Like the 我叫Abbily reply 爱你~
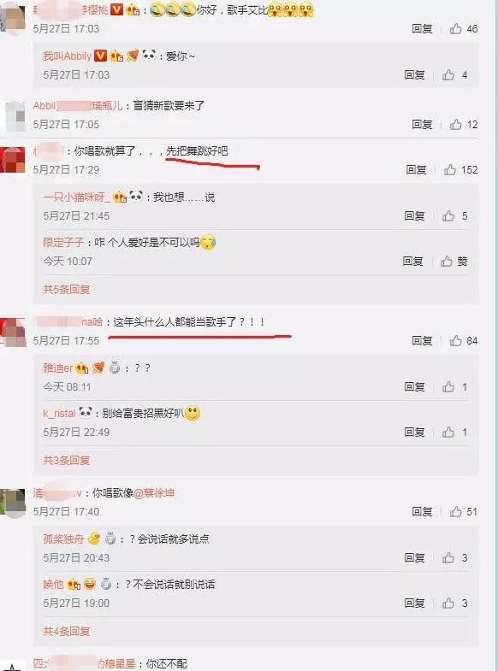Image resolution: width=498 pixels, height=671 pixels. click(x=448, y=75)
